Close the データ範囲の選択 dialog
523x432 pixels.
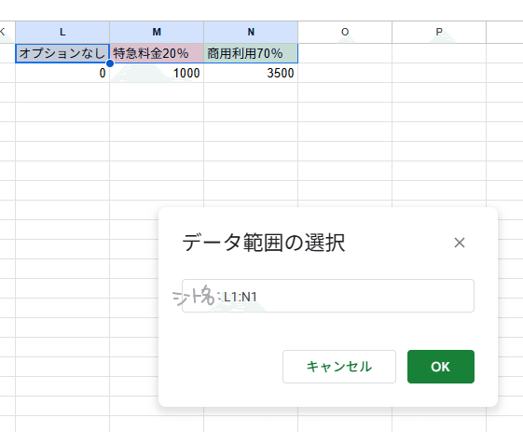(460, 243)
